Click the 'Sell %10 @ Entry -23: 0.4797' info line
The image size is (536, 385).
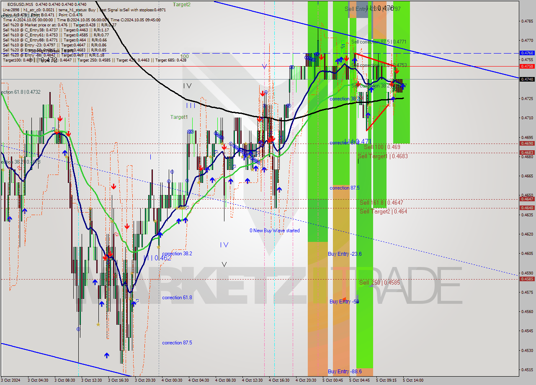(x=54, y=45)
